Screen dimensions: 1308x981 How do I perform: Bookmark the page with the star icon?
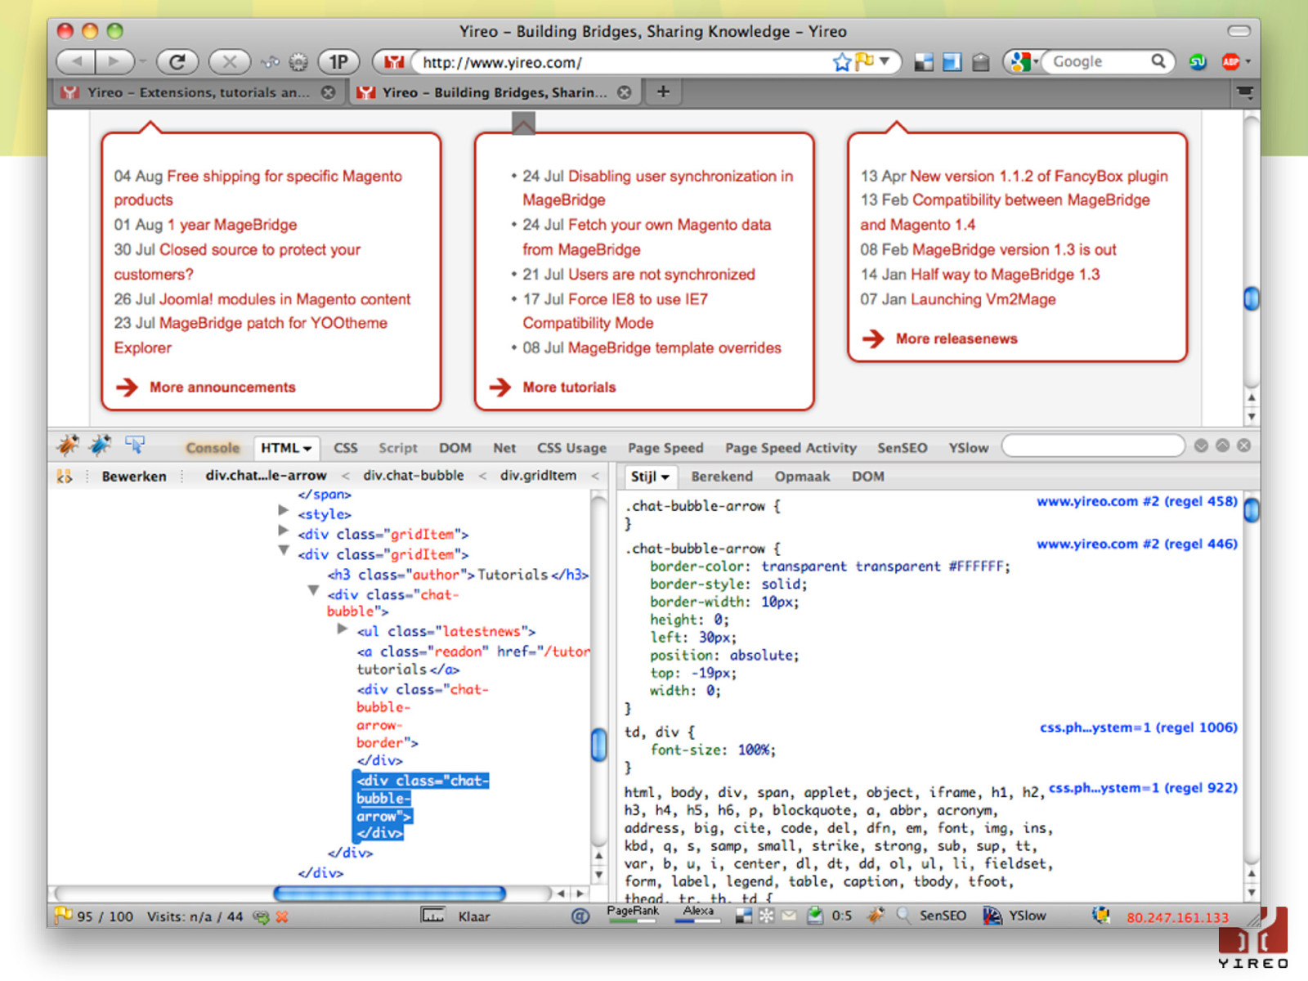click(841, 62)
